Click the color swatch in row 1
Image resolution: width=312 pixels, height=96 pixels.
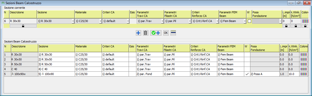304,55
